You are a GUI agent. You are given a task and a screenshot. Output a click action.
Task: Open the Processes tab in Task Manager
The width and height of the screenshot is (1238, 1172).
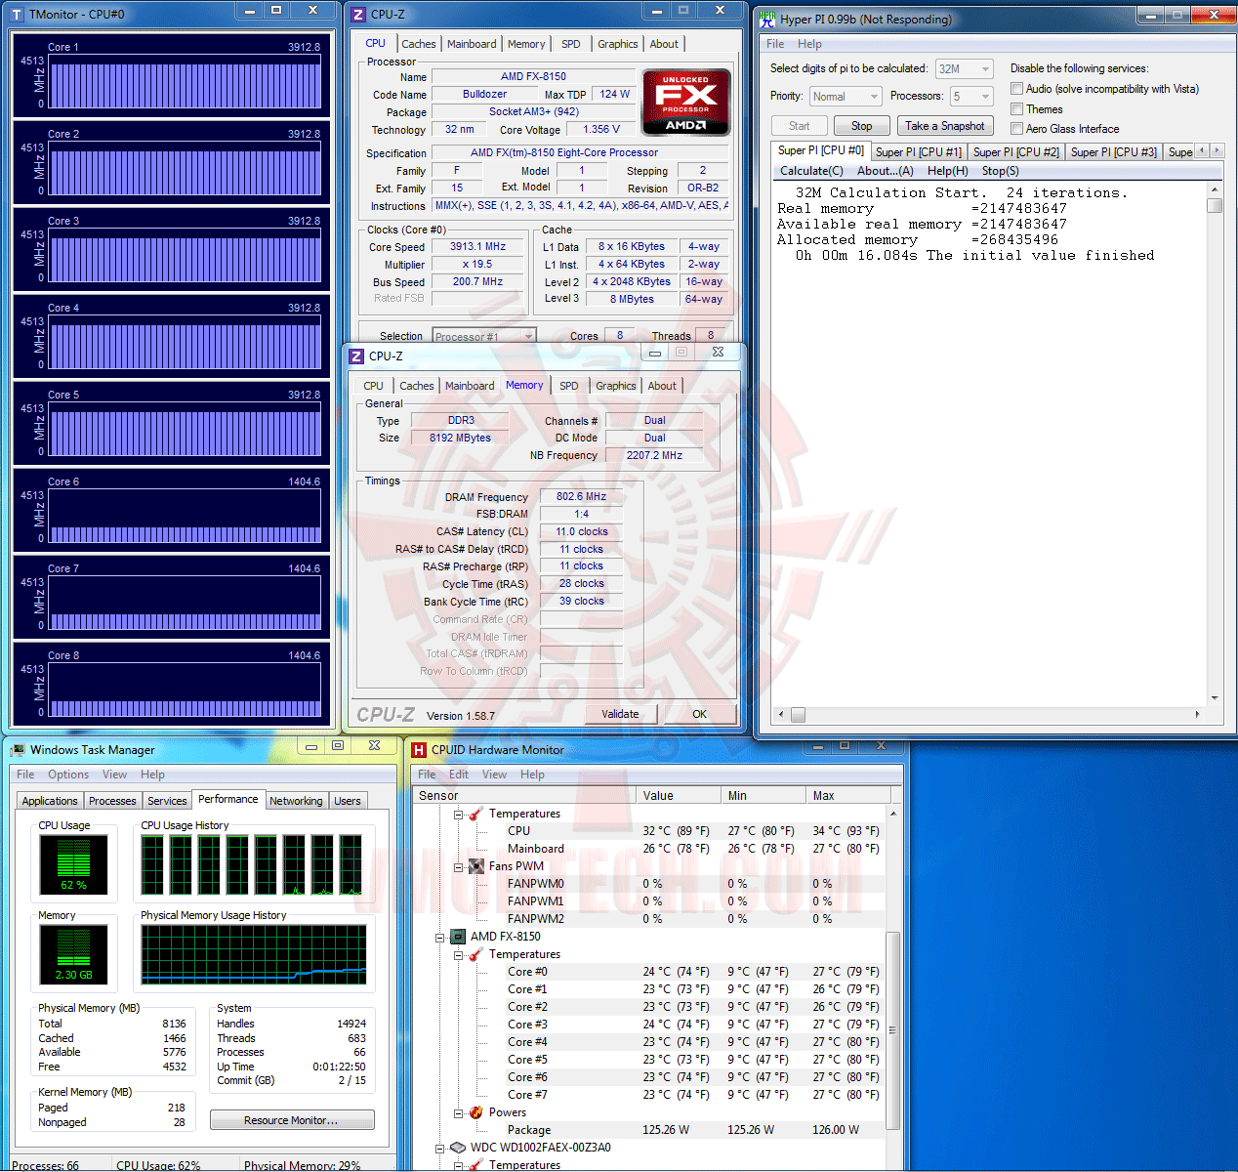[112, 801]
